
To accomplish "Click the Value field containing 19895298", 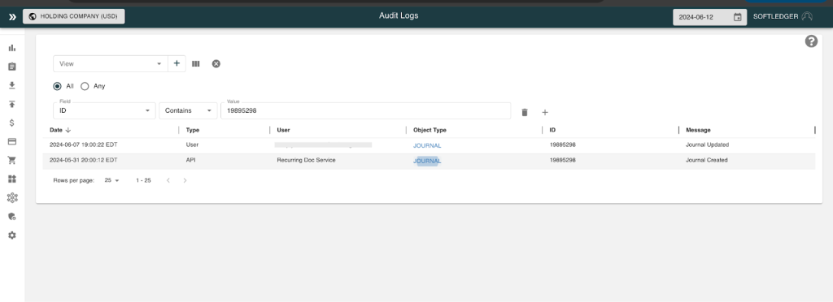I will (365, 110).
